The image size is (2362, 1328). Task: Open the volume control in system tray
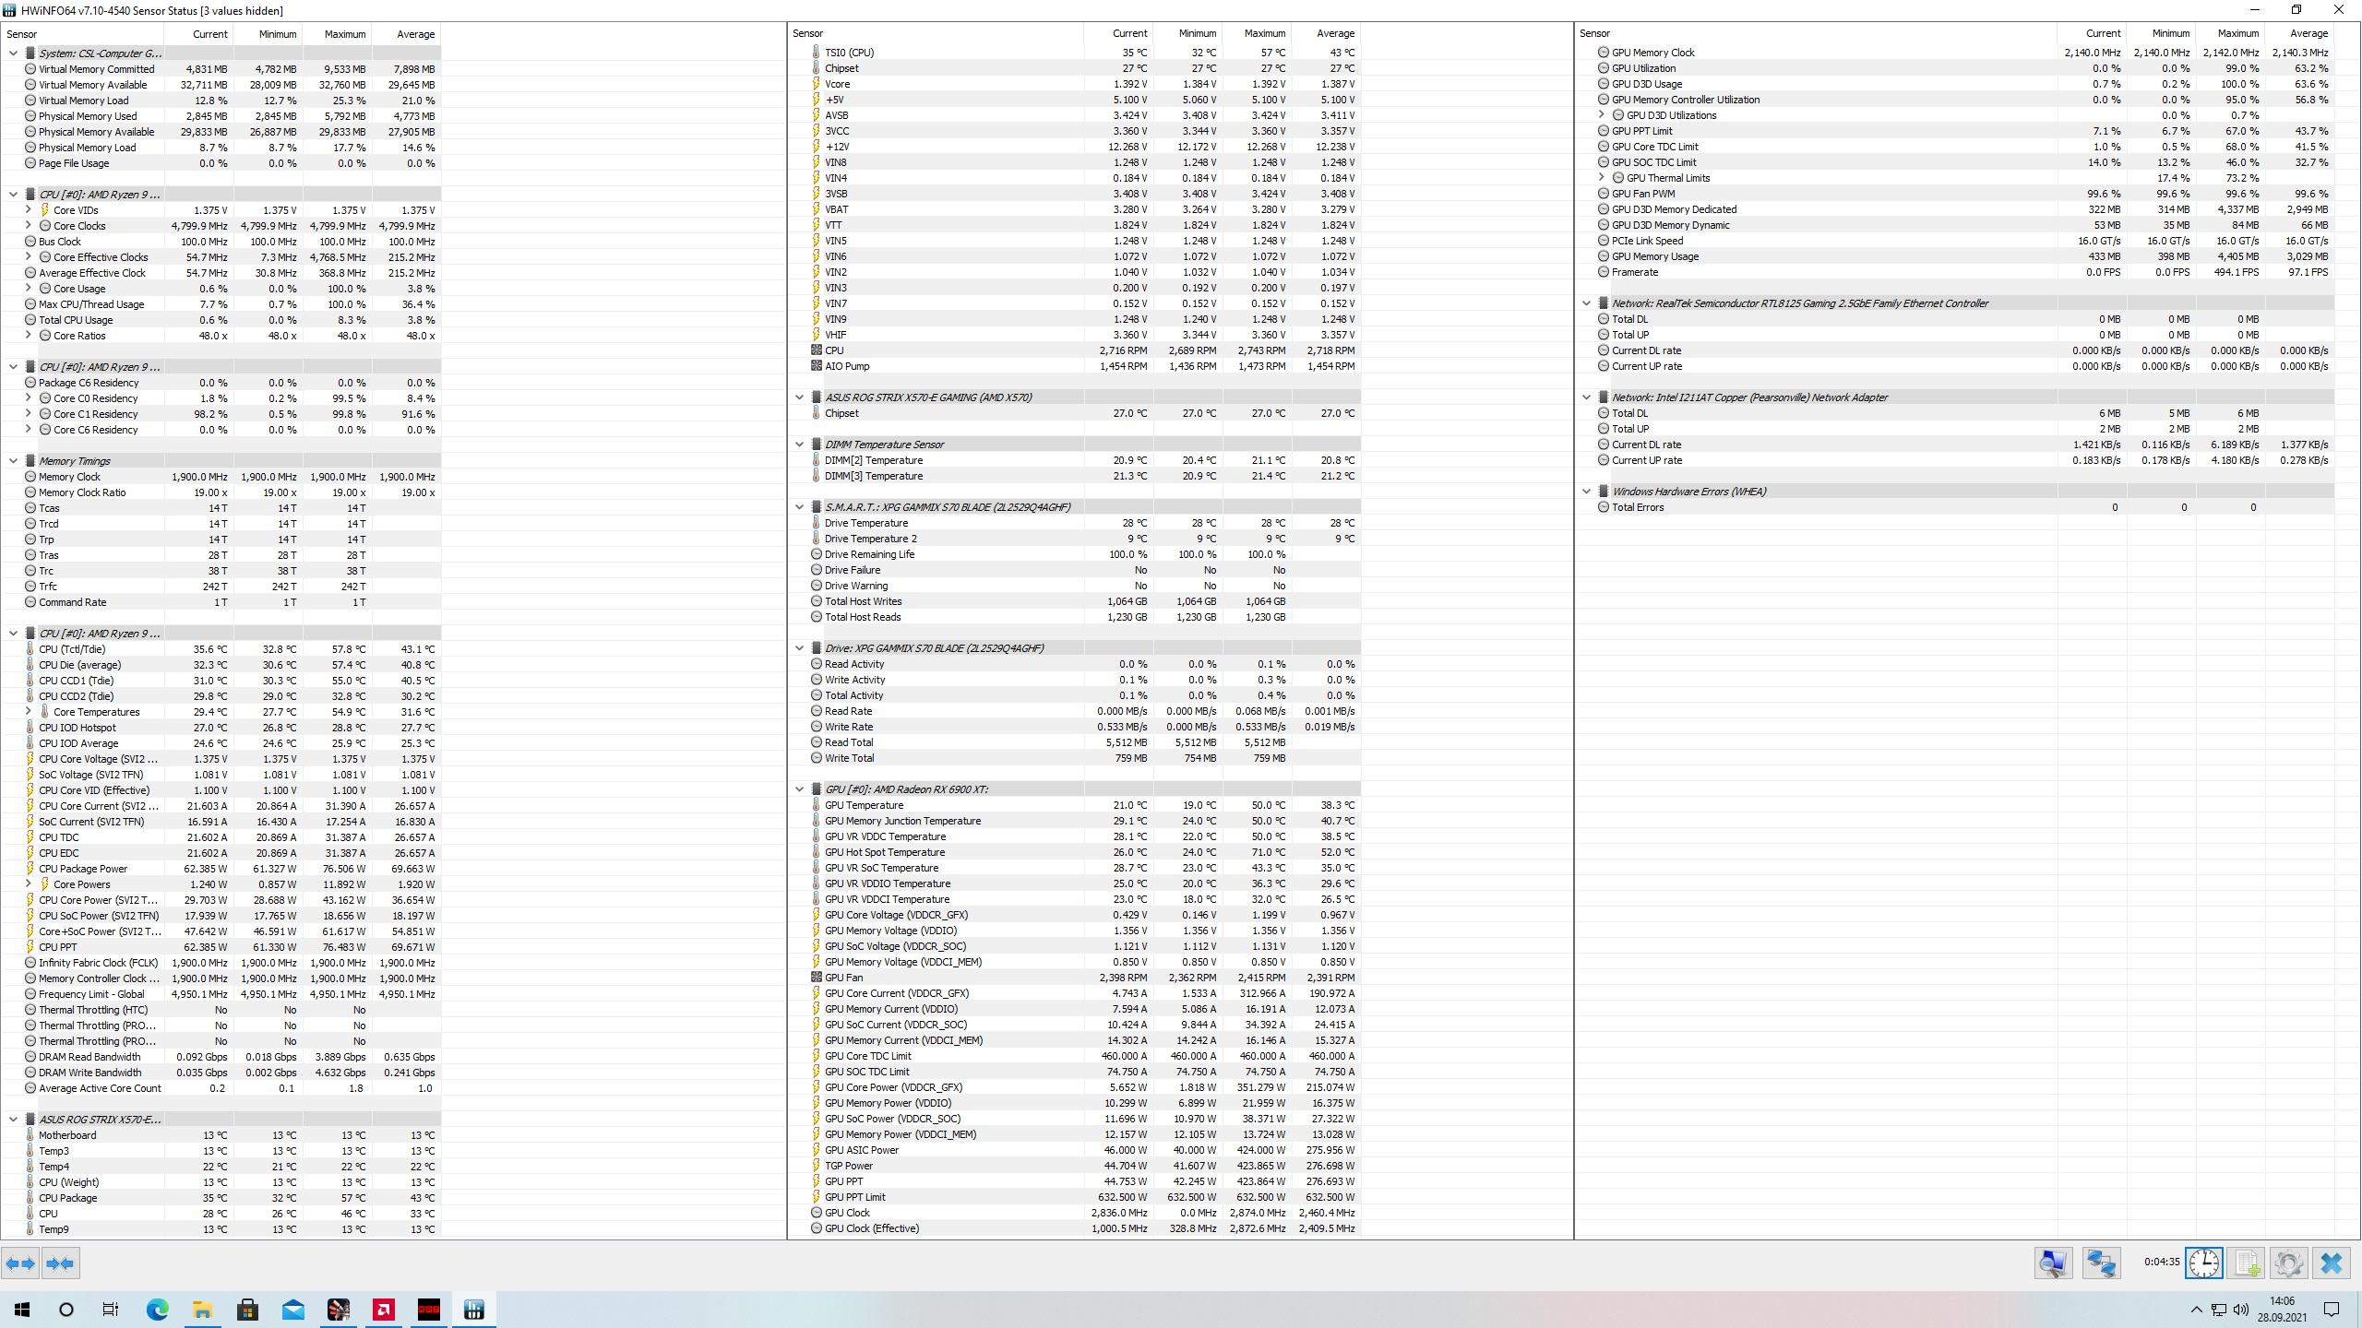tap(2242, 1310)
